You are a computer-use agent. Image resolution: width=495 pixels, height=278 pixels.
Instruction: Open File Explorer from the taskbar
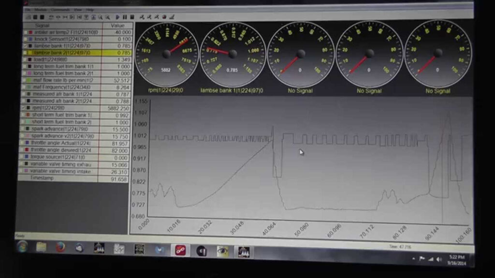tap(41, 247)
